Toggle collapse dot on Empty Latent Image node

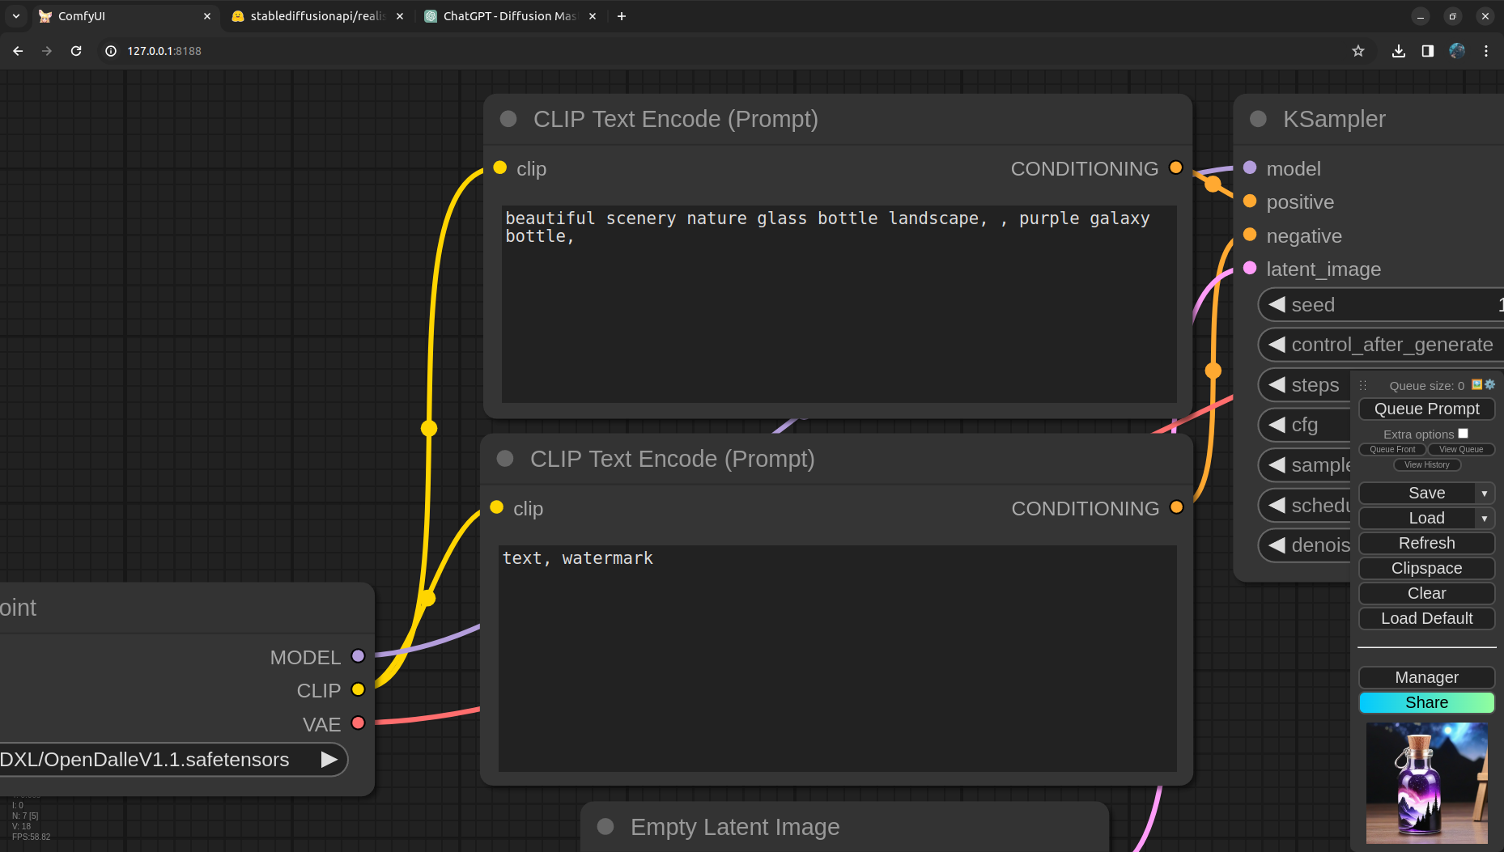[605, 826]
